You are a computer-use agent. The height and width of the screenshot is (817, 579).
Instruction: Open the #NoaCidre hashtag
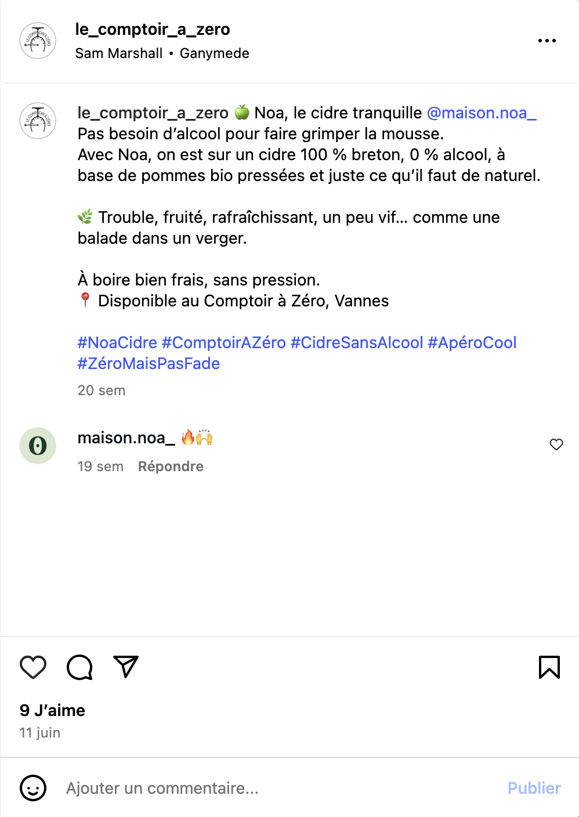117,342
